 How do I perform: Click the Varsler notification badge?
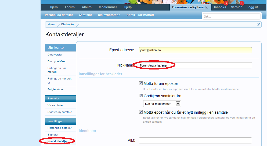(242, 4)
